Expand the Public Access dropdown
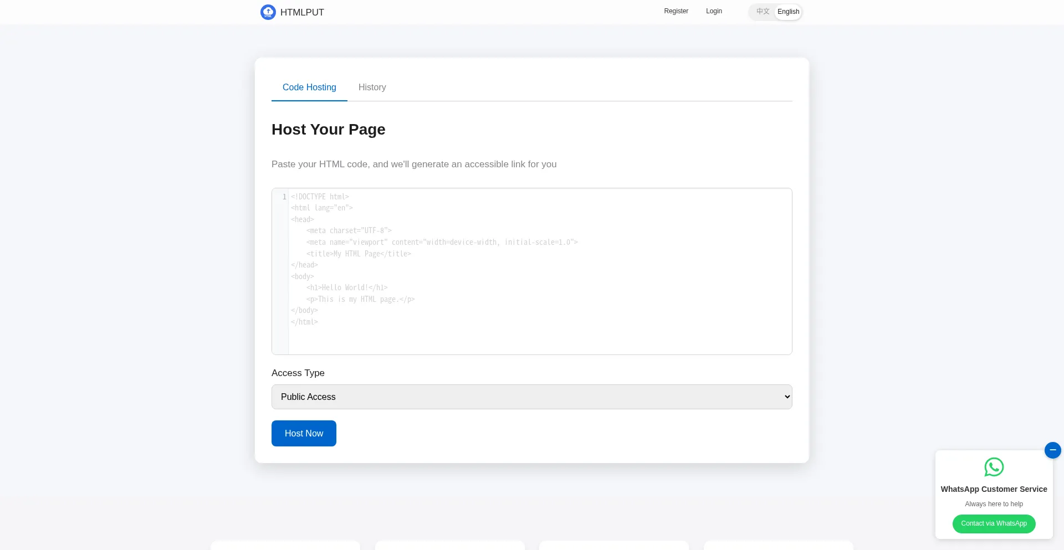The height and width of the screenshot is (550, 1064). click(532, 397)
